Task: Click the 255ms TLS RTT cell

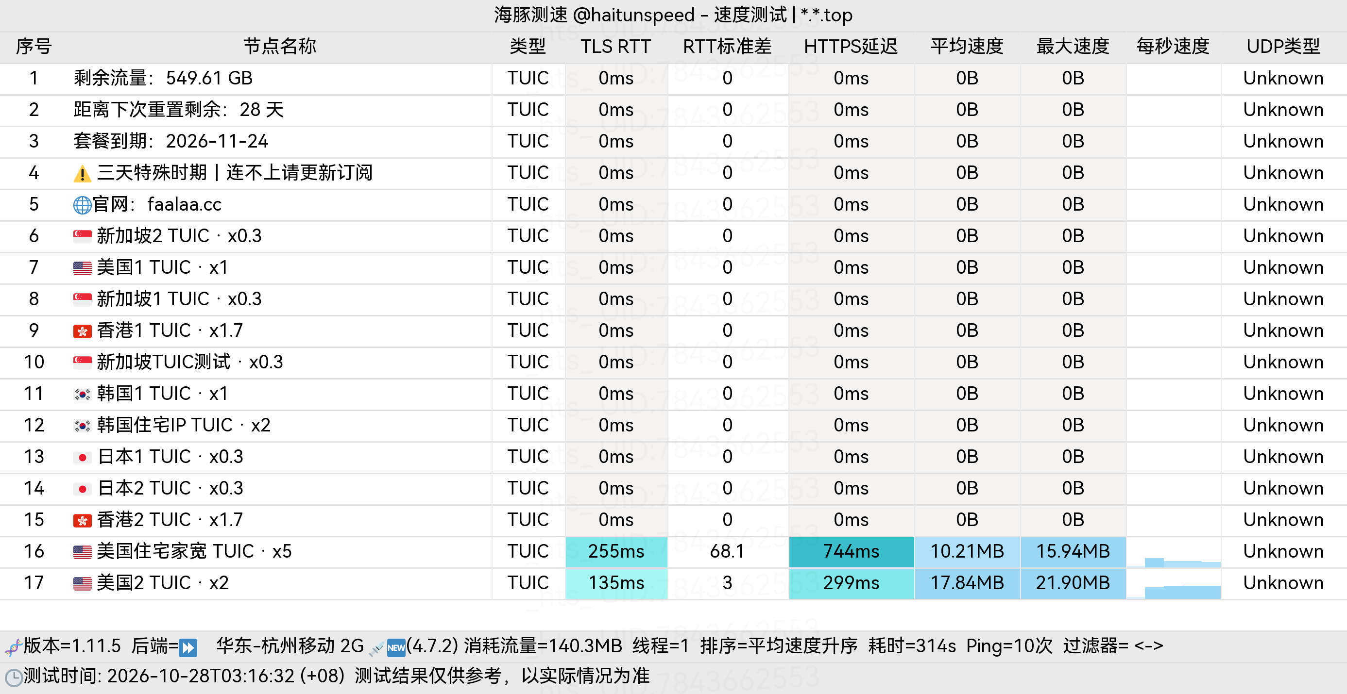Action: (616, 552)
